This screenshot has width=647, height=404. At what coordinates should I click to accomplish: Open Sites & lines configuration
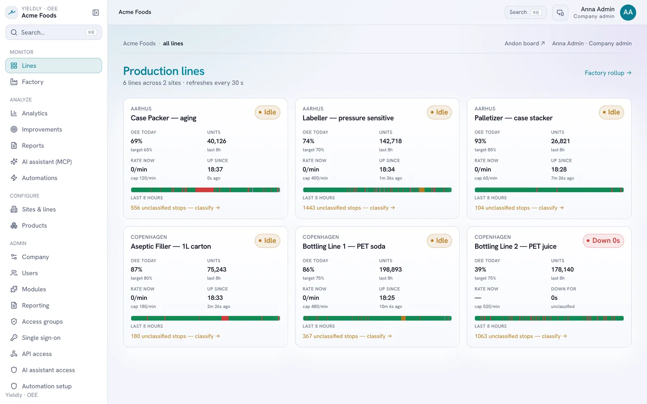(x=53, y=209)
